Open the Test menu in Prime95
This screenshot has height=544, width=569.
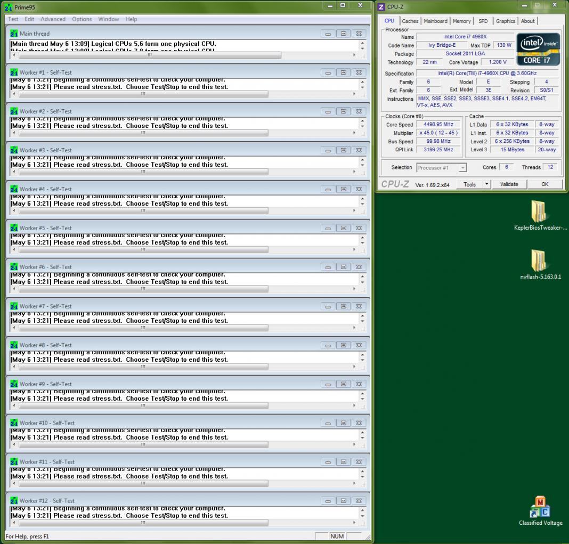(x=13, y=19)
